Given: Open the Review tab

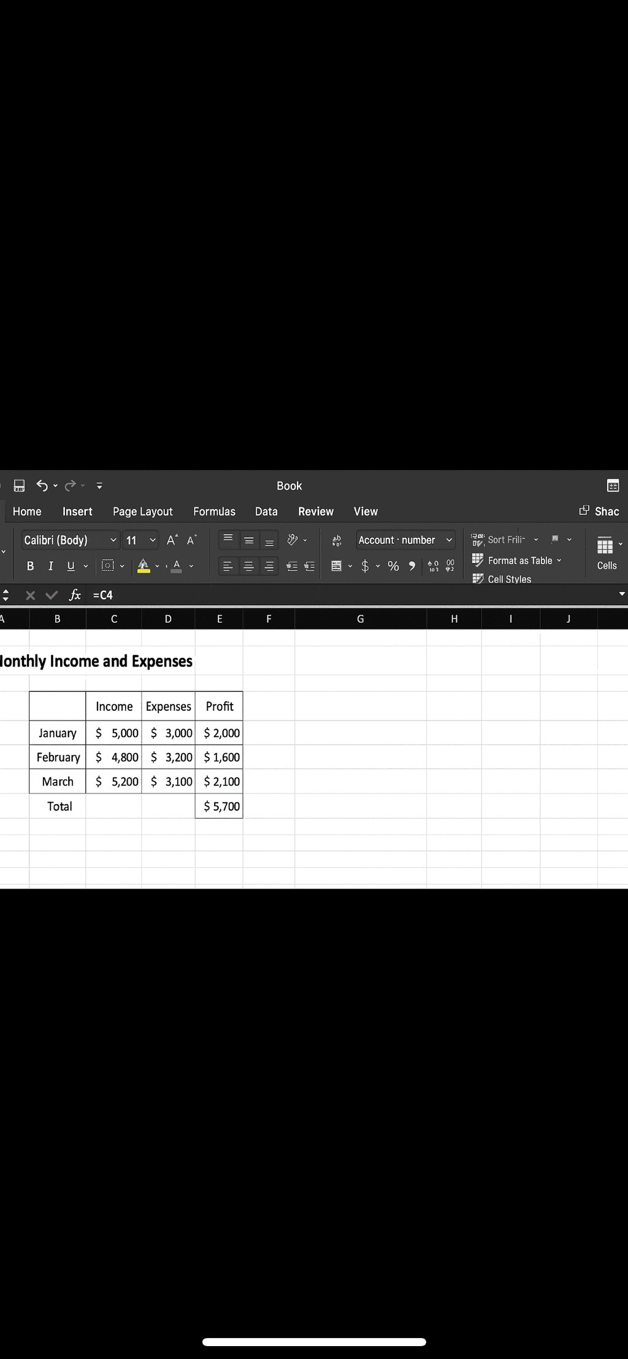Looking at the screenshot, I should 316,511.
